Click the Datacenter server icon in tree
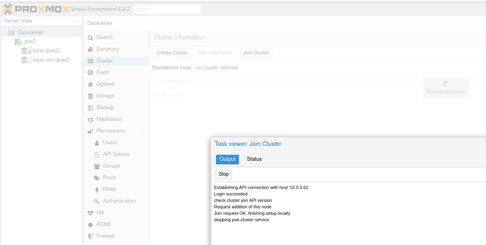The image size is (486, 245). [11, 33]
